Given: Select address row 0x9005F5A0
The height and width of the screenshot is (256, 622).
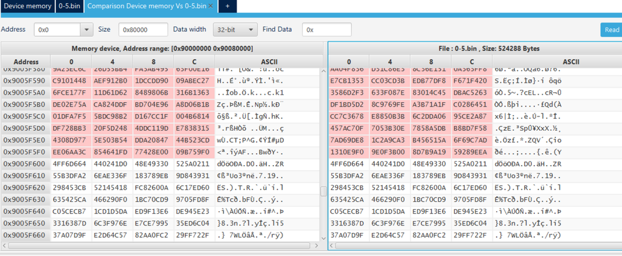Looking at the screenshot, I should (x=26, y=92).
